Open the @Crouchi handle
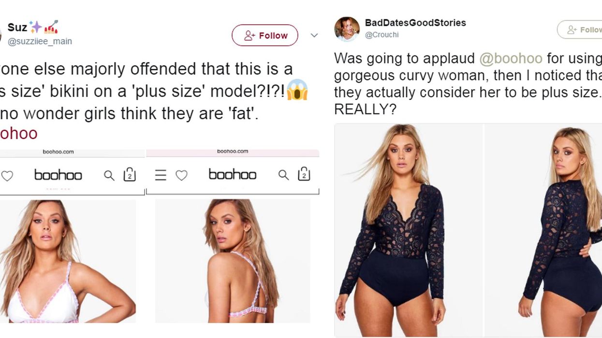The width and height of the screenshot is (602, 338). [x=382, y=35]
